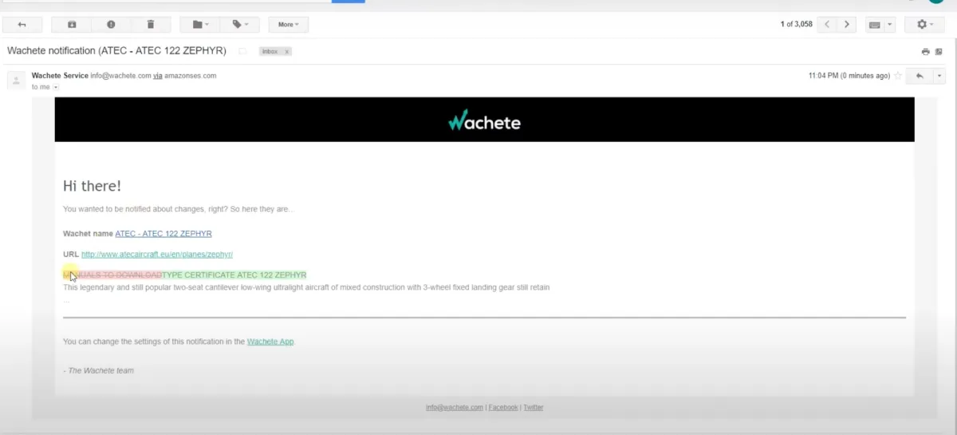
Task: Open the Move to folder dropdown
Action: coord(199,25)
